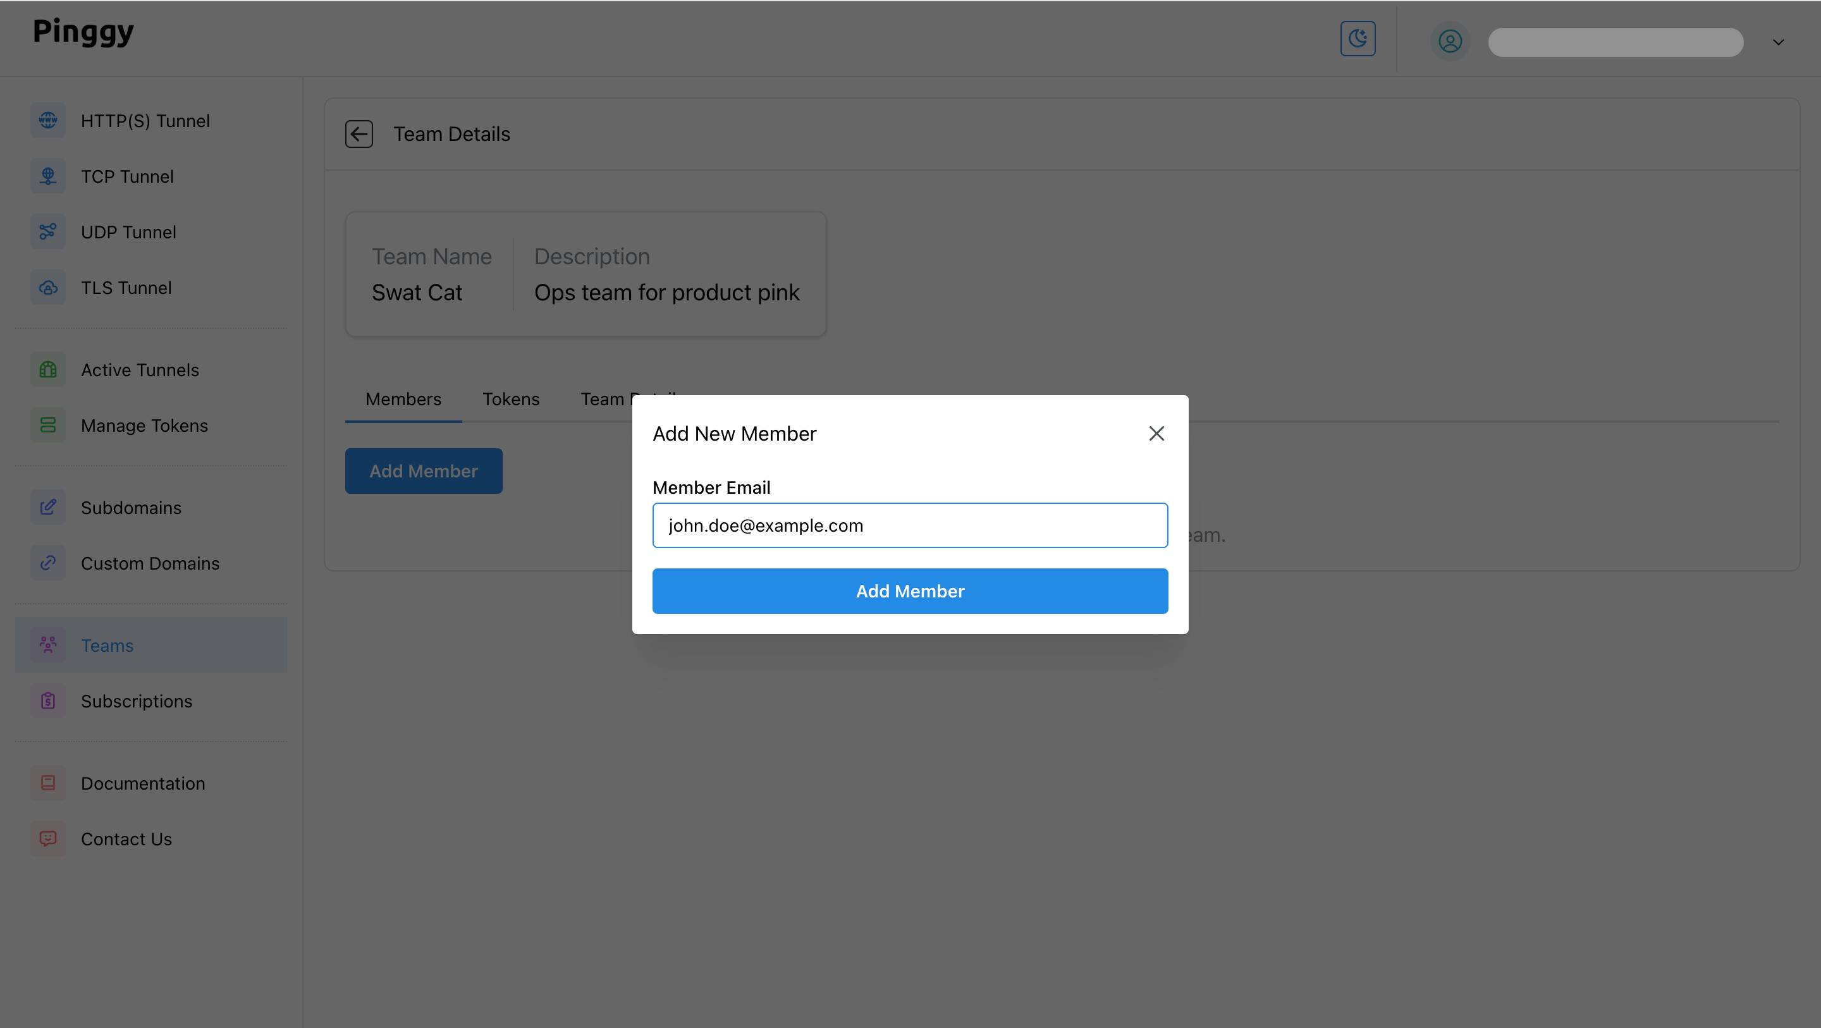The width and height of the screenshot is (1821, 1028).
Task: Click the Add Member button behind dialog
Action: (424, 471)
